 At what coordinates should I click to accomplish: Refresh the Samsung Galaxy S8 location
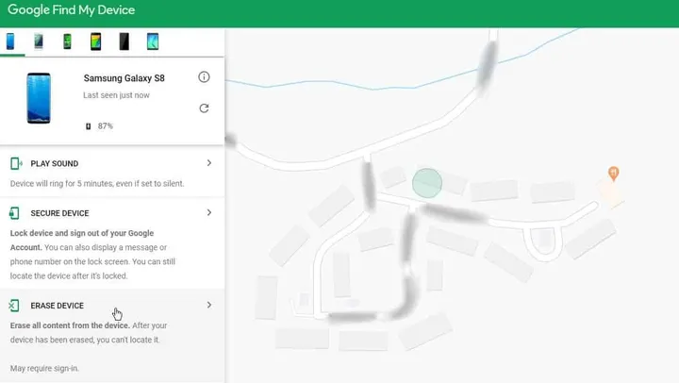[x=204, y=108]
